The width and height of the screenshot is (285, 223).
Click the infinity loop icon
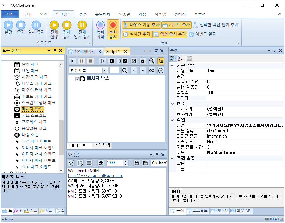pos(152,71)
